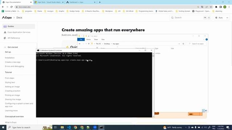Open the Picking an image link
The height and width of the screenshot is (130, 232).
[x=12, y=95]
